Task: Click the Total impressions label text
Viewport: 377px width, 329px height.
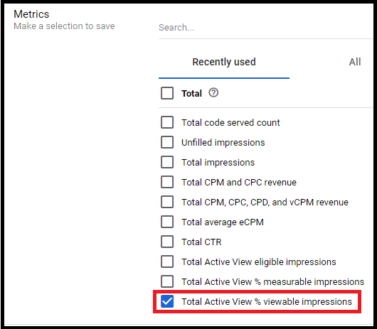Action: click(218, 163)
